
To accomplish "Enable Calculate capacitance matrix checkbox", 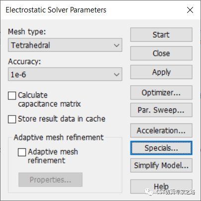I will pos(12,96).
